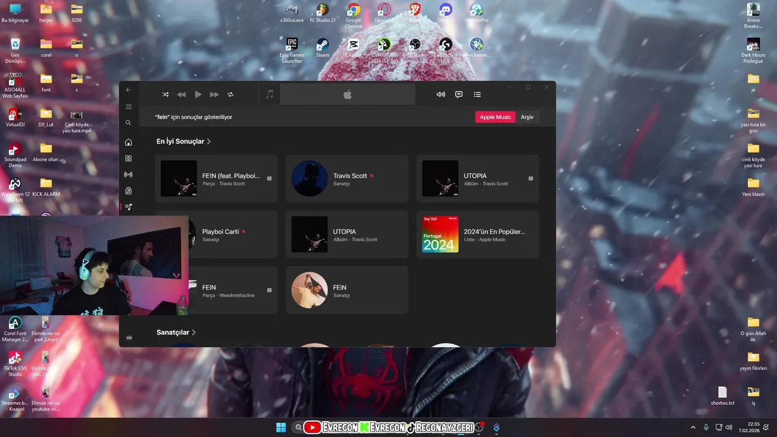Screen dimensions: 777x437
Task: Open the Radio section
Action: (x=128, y=175)
